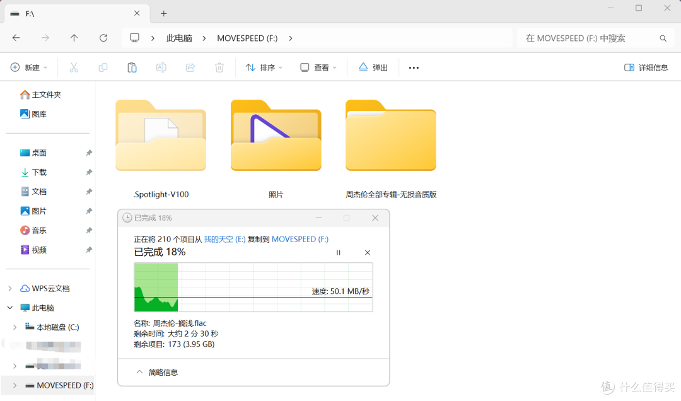Select the 照片 folder
Image resolution: width=681 pixels, height=401 pixels.
(x=276, y=149)
